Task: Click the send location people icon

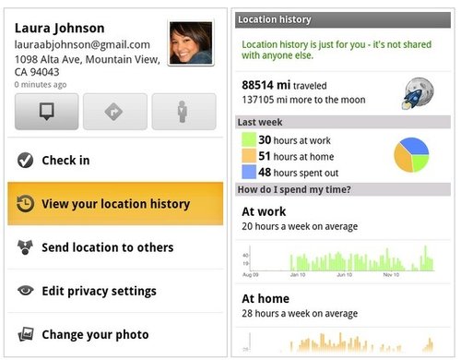Action: coord(25,247)
